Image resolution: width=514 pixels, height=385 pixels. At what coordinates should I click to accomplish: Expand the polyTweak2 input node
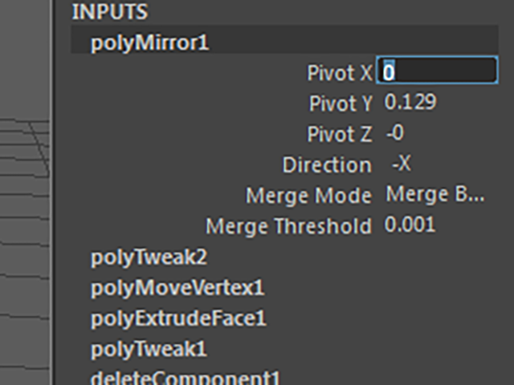pyautogui.click(x=149, y=257)
